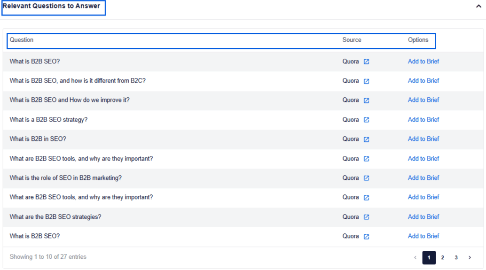
Task: Click Quora source in 'different from B2C' row
Action: (351, 80)
